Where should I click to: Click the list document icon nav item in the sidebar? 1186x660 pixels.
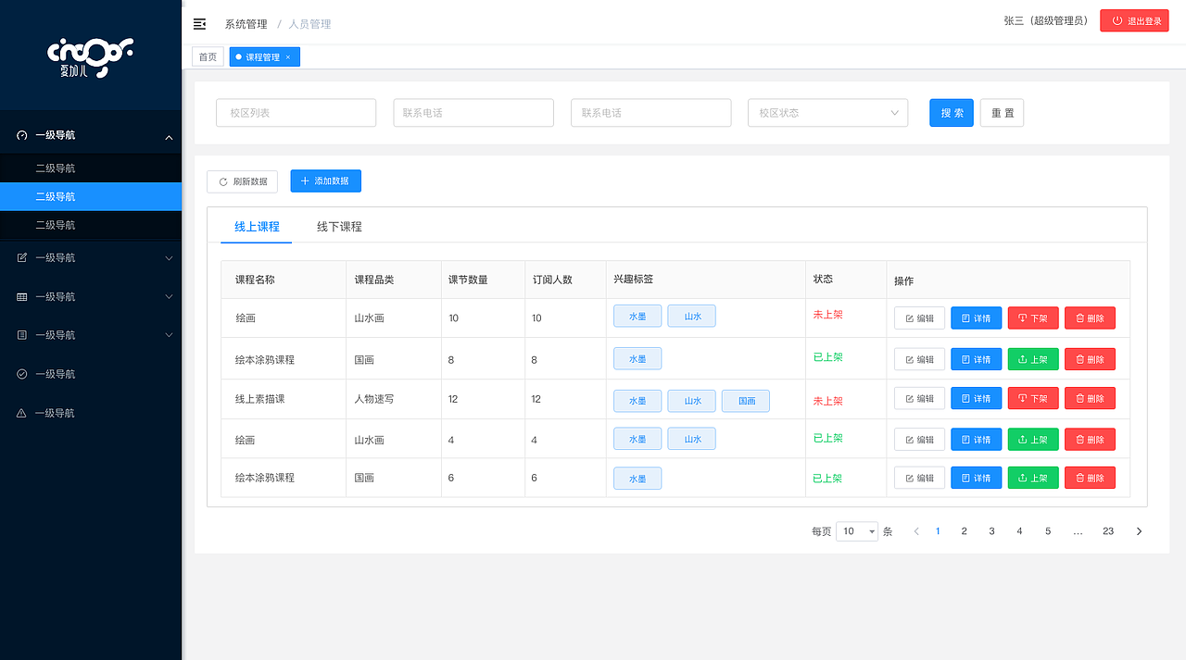pyautogui.click(x=22, y=335)
